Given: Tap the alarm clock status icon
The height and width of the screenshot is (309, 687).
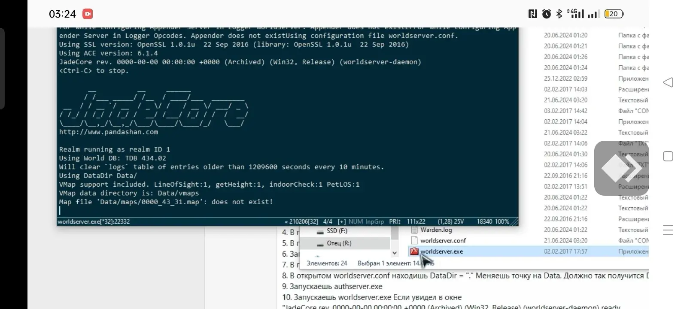Looking at the screenshot, I should [547, 14].
